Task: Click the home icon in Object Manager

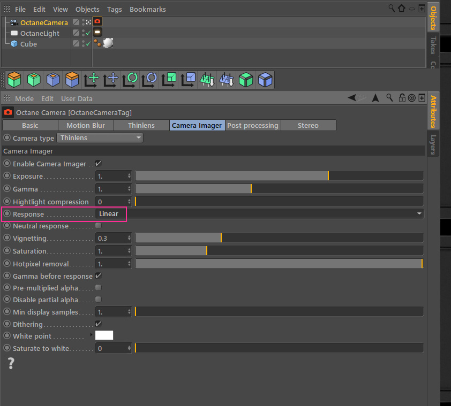Action: pos(402,8)
